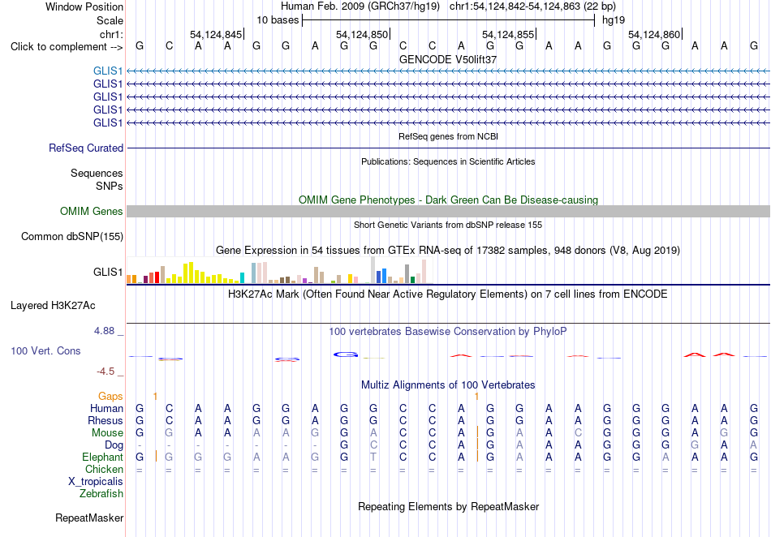
Task: Select the Zebrafish alignment row label
Action: coord(101,494)
